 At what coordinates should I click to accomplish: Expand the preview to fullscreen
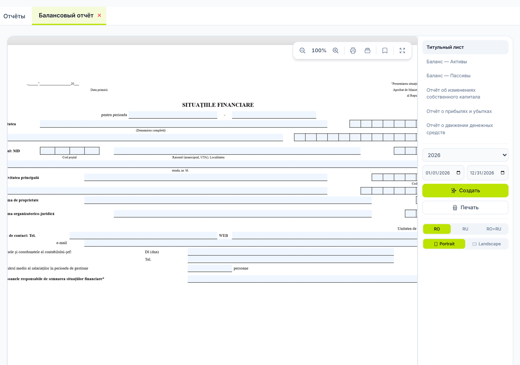[402, 51]
